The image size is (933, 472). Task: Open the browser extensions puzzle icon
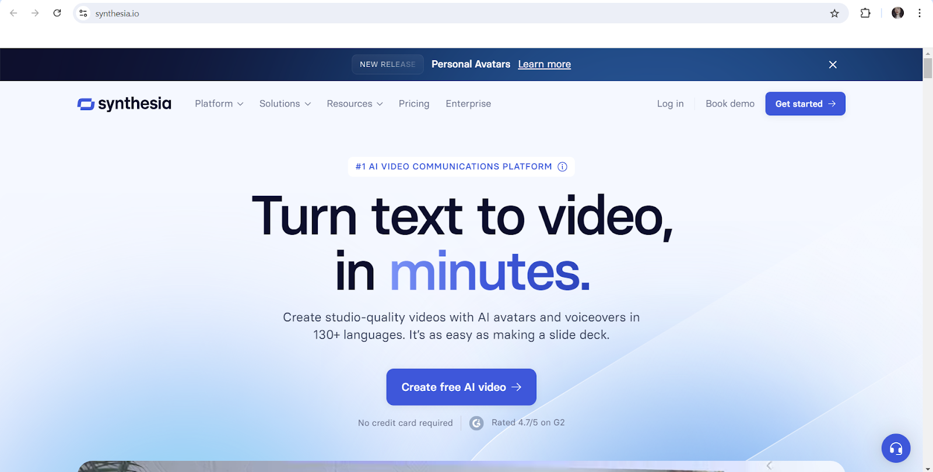(865, 13)
